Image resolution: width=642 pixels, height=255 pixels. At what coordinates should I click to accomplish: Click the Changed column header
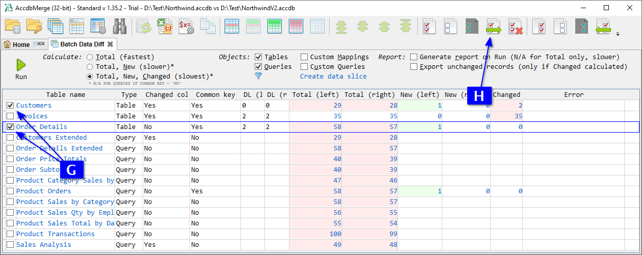click(x=506, y=94)
